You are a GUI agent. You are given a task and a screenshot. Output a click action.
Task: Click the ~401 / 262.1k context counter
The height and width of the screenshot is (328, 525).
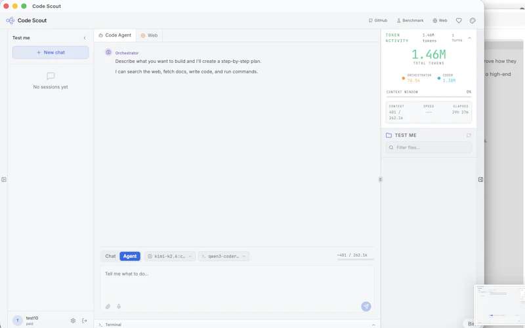click(352, 255)
